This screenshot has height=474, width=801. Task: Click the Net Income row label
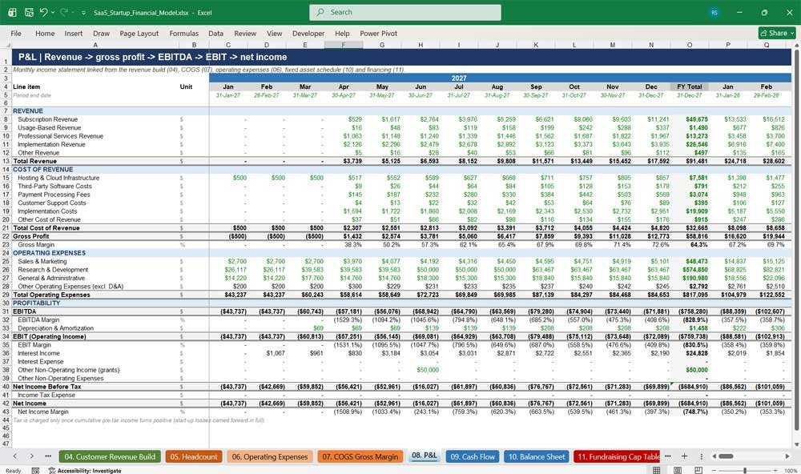tap(30, 404)
